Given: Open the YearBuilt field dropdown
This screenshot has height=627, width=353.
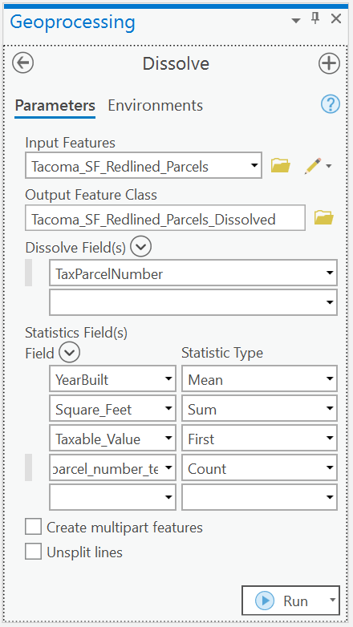Looking at the screenshot, I should click(x=112, y=379).
